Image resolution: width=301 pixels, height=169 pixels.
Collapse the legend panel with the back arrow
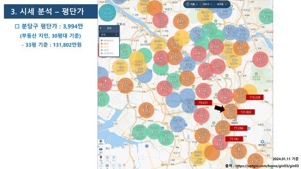point(101,28)
